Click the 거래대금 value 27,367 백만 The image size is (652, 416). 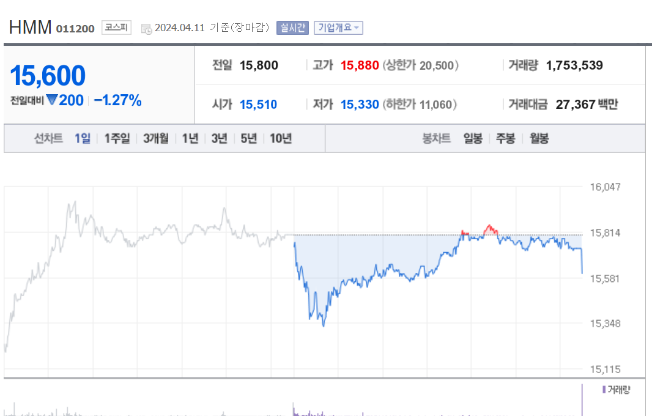[587, 105]
